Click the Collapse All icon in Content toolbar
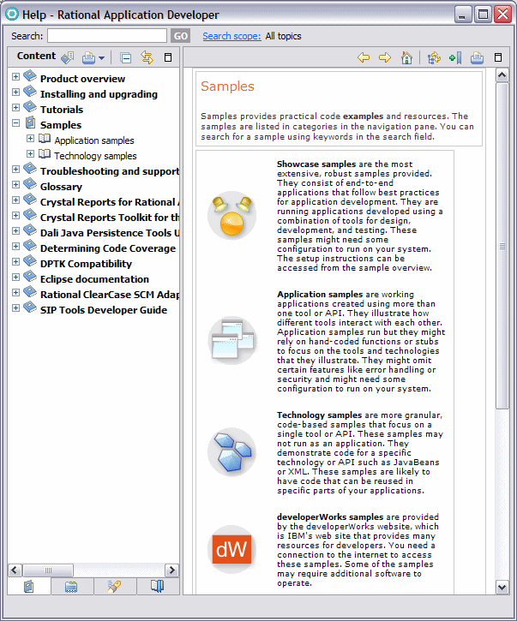Screen dimensions: 517x621 [x=126, y=58]
